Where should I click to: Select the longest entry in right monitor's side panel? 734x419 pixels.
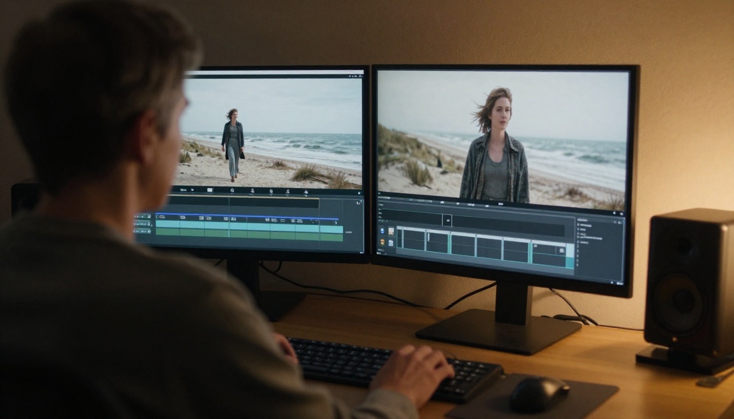(591, 238)
